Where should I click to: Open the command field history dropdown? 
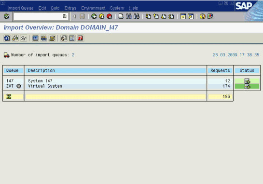[x=65, y=16]
